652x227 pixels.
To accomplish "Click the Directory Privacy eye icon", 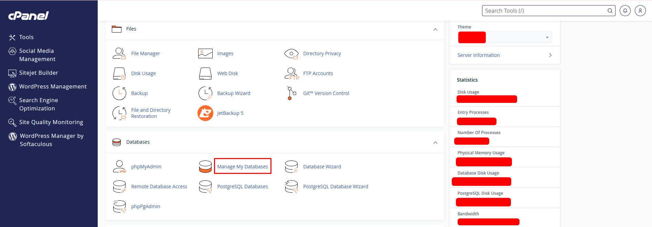I will [x=291, y=53].
